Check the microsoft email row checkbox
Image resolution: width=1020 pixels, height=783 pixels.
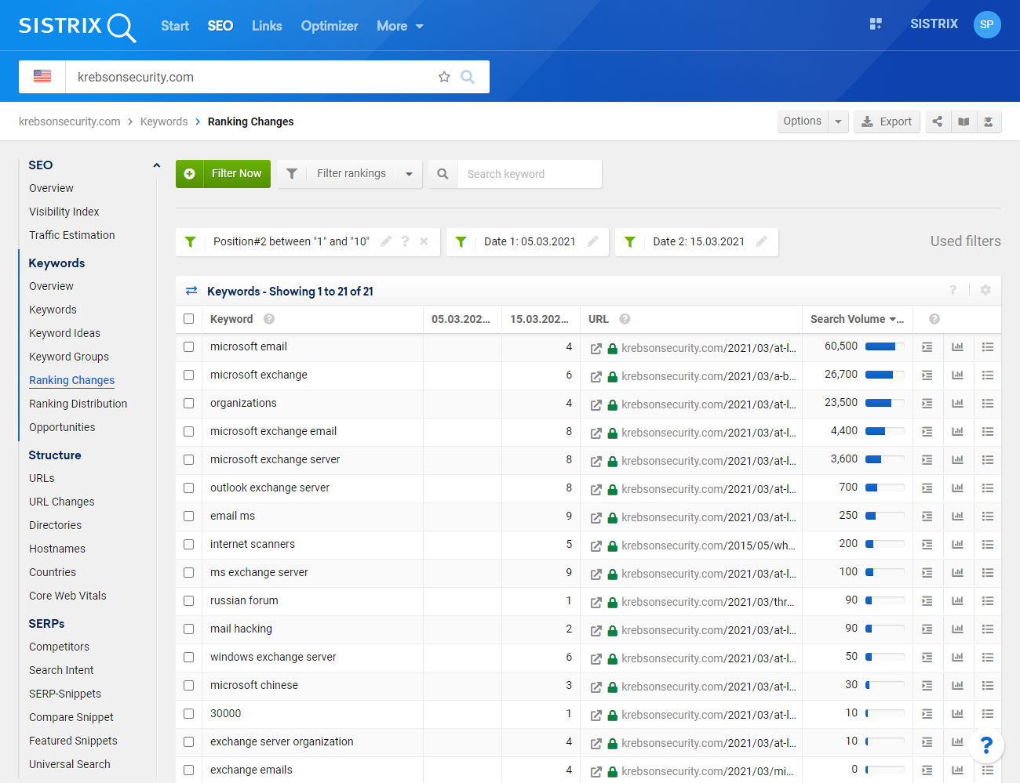[188, 347]
